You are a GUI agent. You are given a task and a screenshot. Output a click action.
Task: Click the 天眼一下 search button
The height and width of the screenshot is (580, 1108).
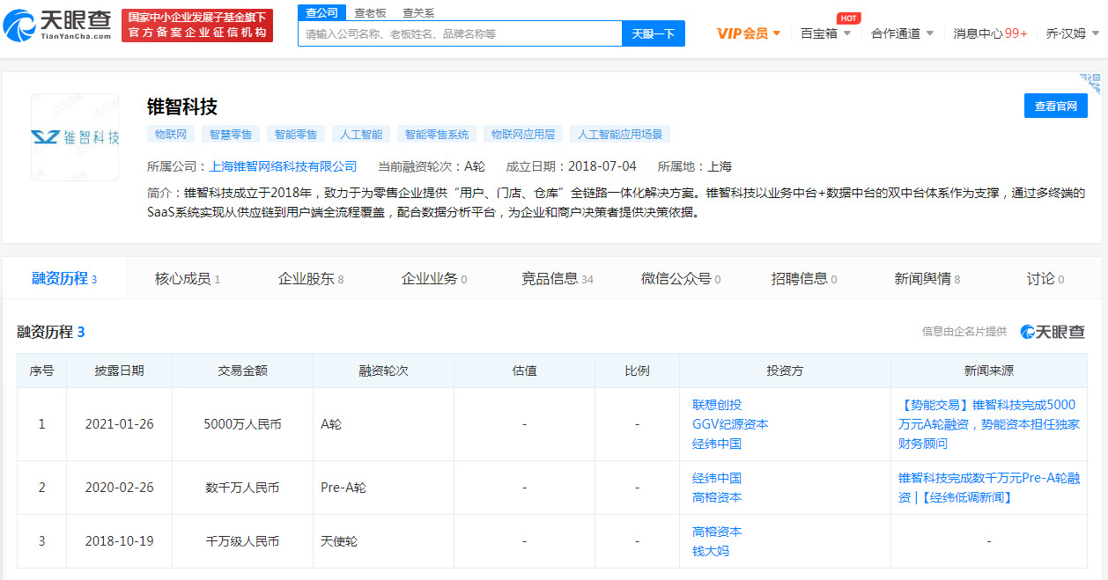pyautogui.click(x=654, y=33)
